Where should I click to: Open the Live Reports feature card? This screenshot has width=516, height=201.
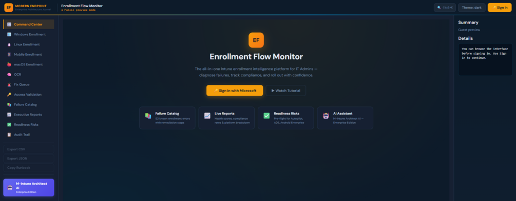pos(226,118)
